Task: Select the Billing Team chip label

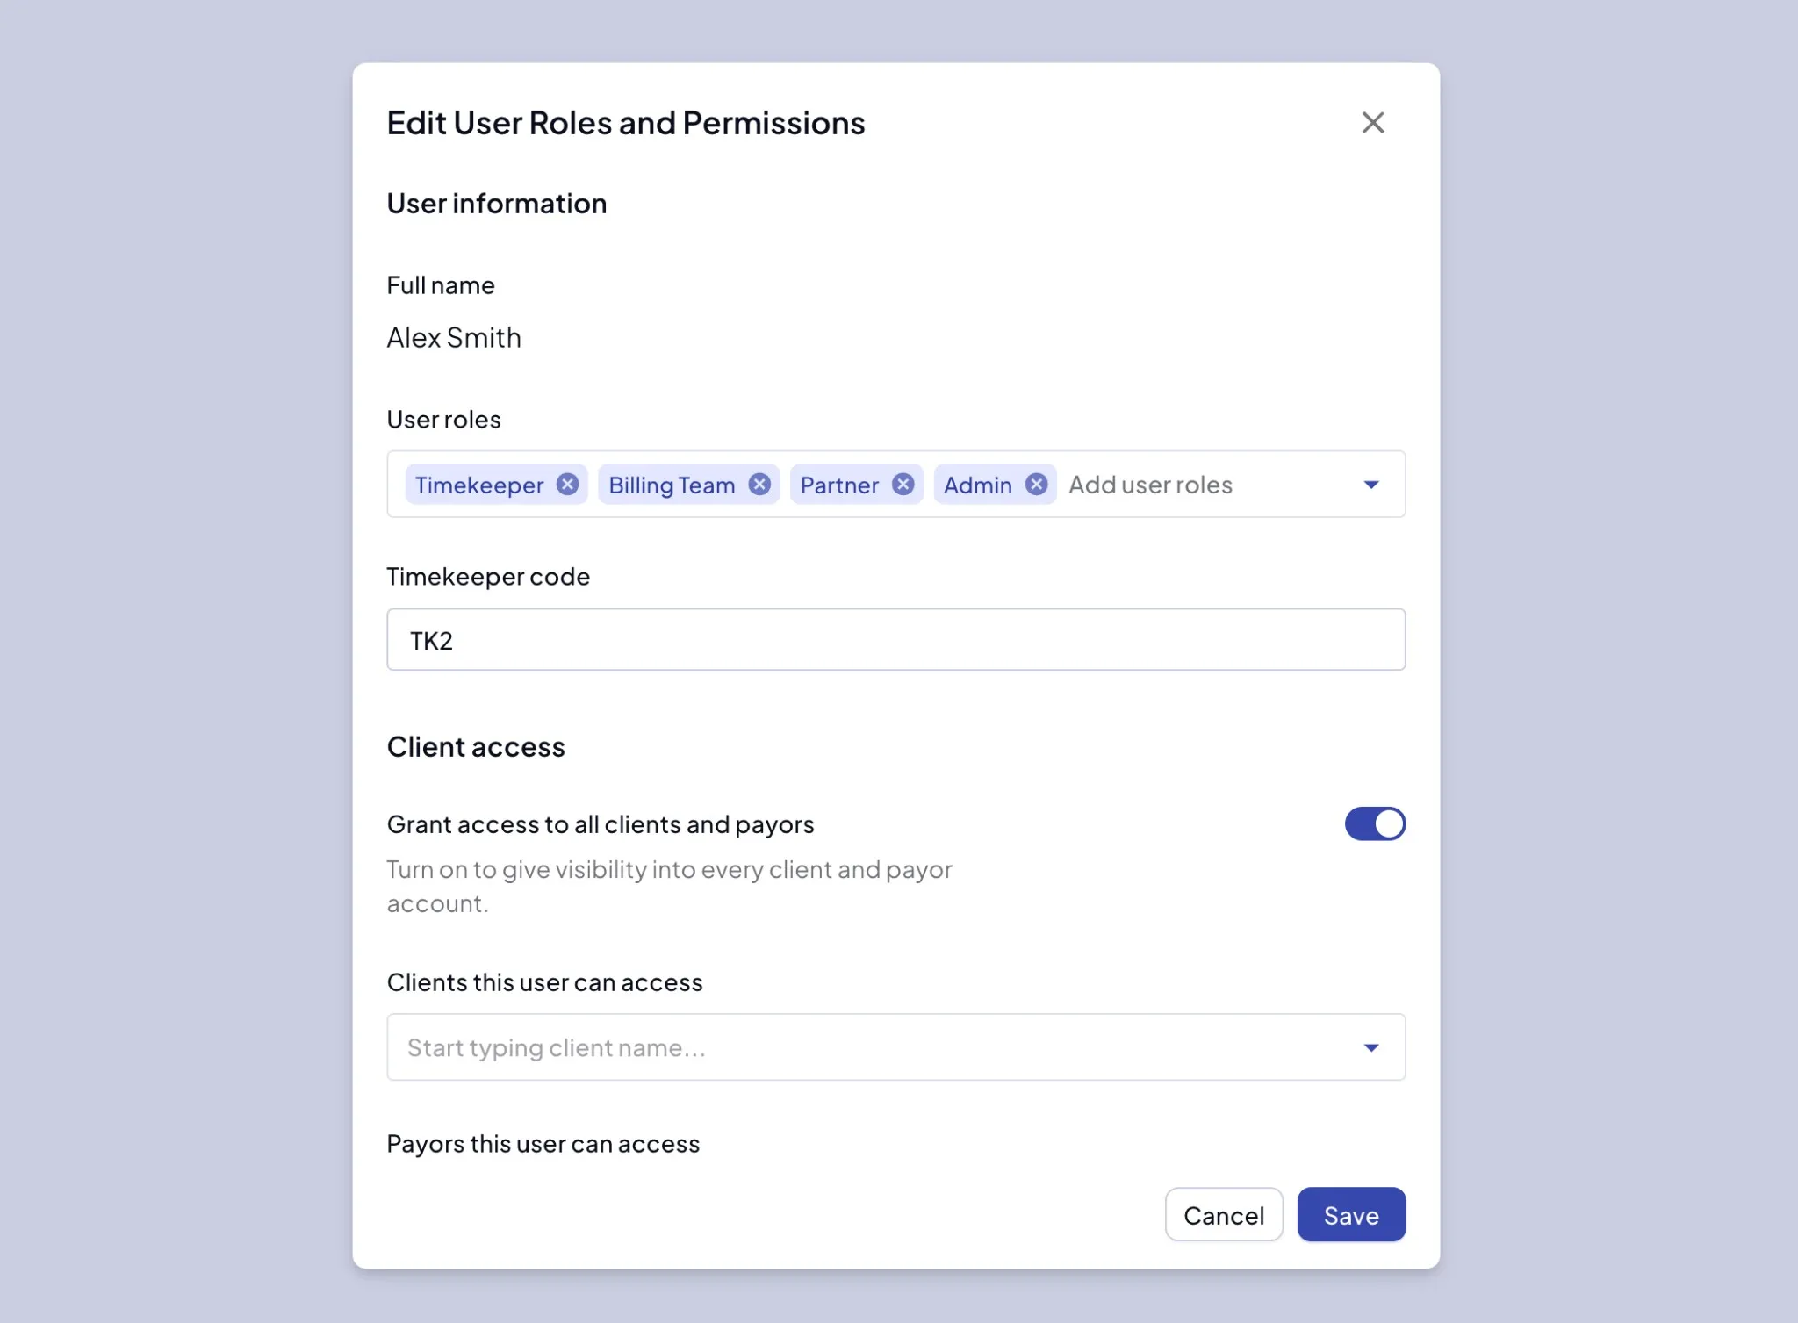Action: (672, 485)
